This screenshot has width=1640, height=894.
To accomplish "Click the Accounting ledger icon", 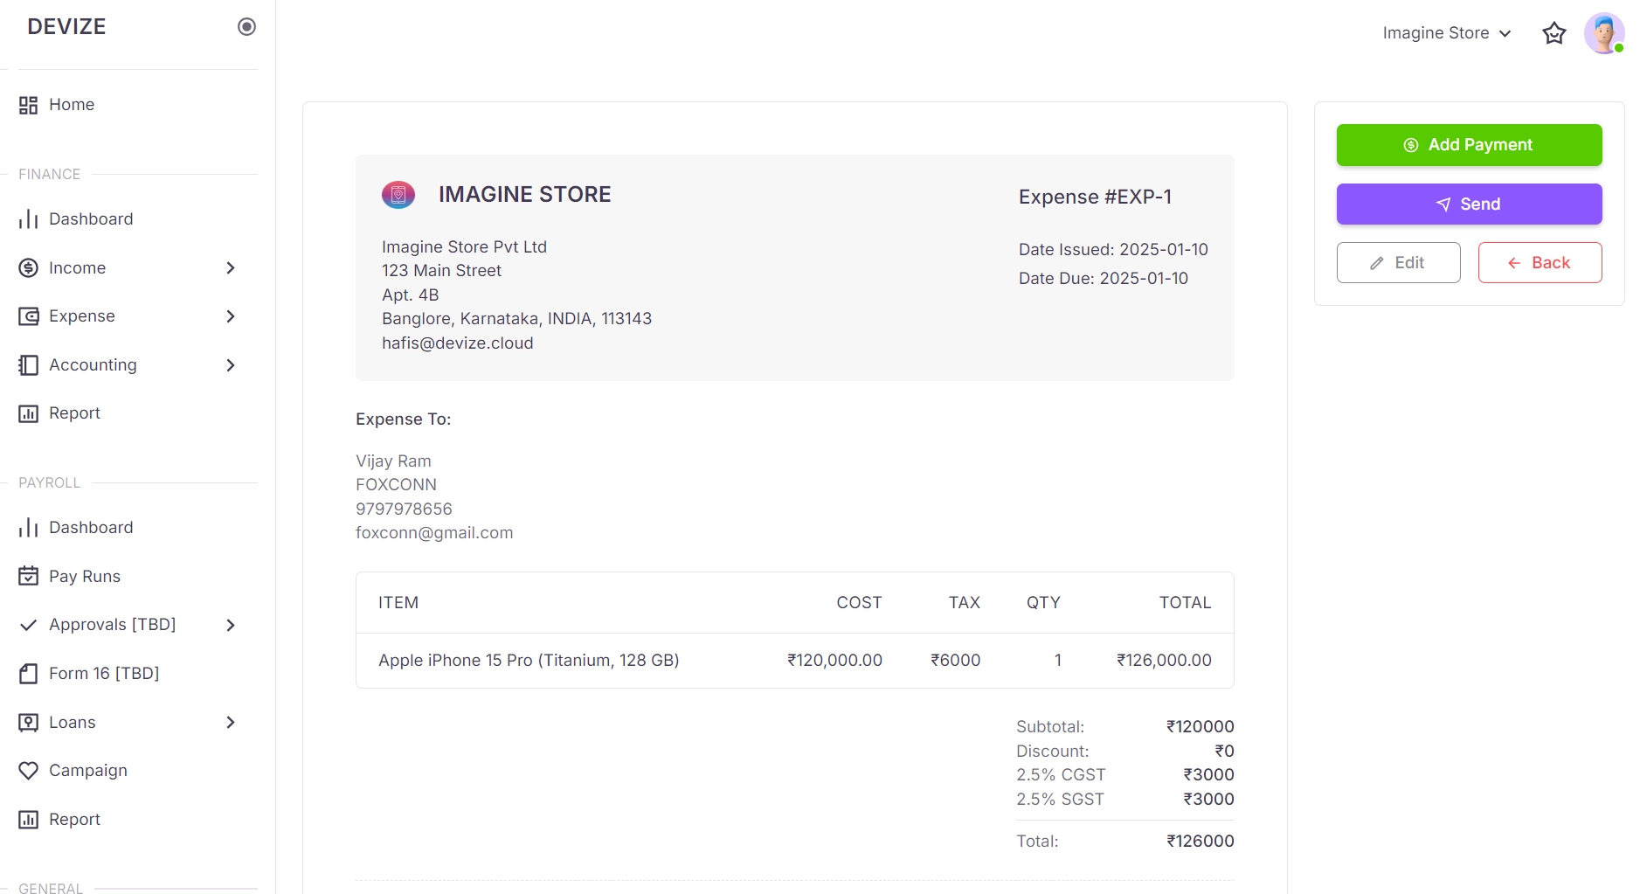I will [x=29, y=365].
